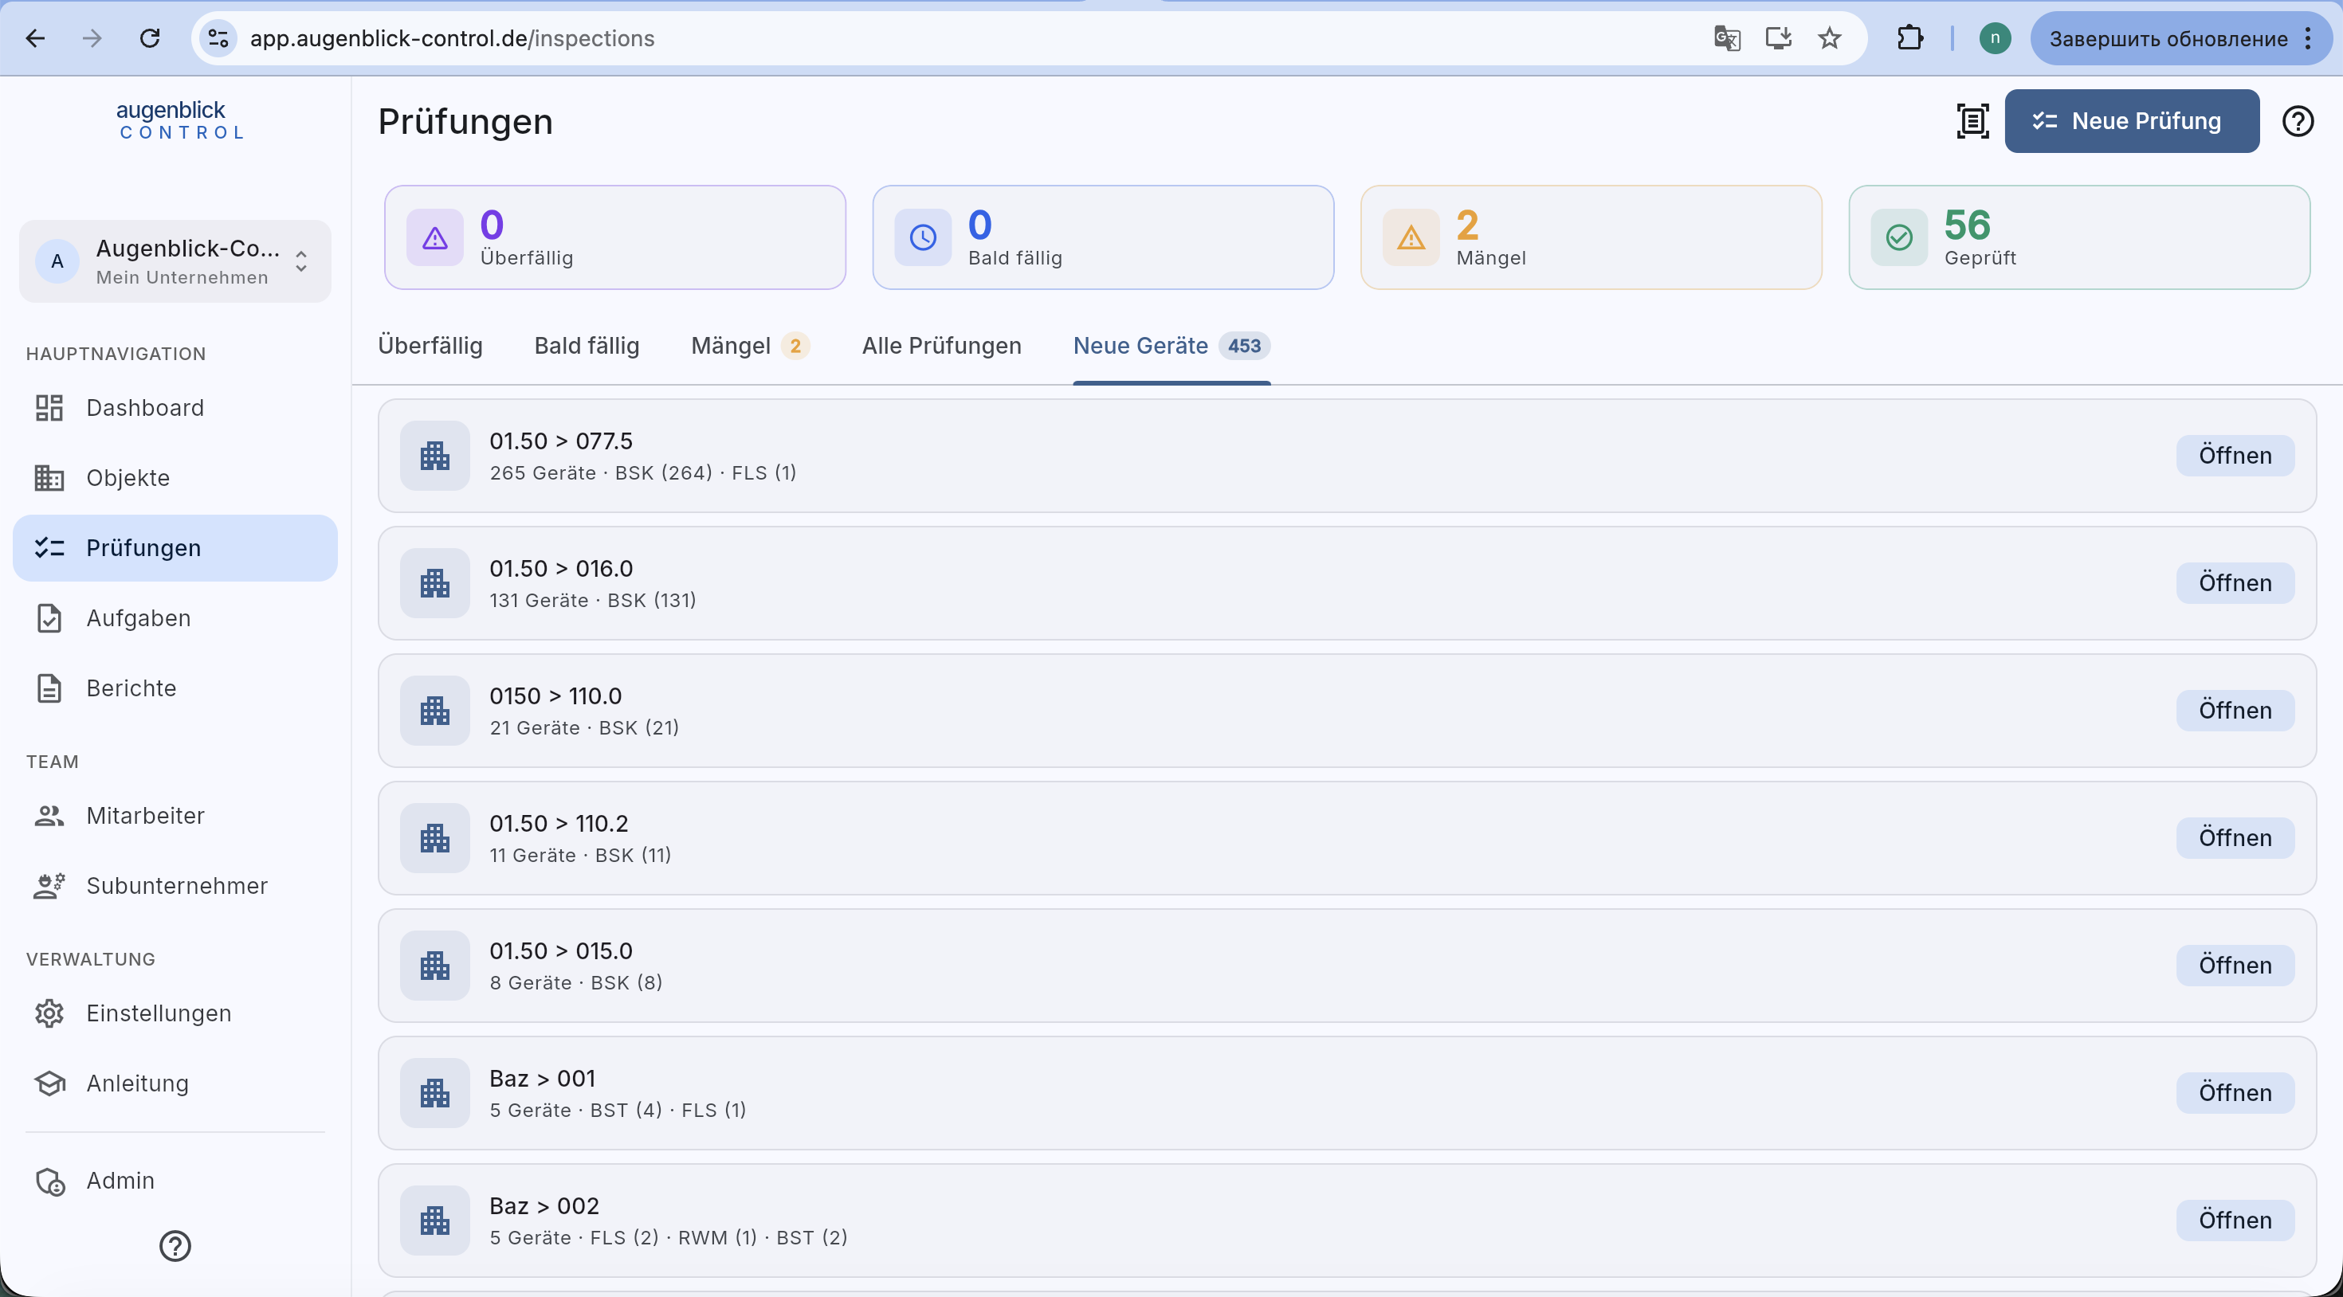Click building icon of Baz > 002
This screenshot has width=2343, height=1297.
click(x=435, y=1219)
